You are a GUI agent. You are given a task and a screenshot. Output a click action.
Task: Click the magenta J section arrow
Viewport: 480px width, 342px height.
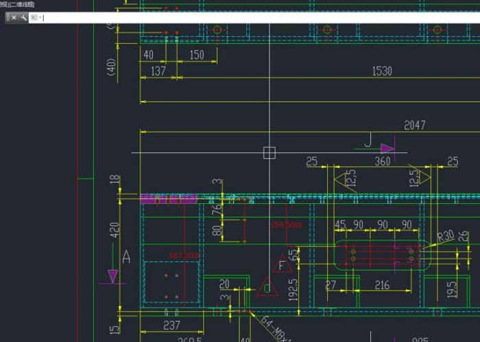387,148
